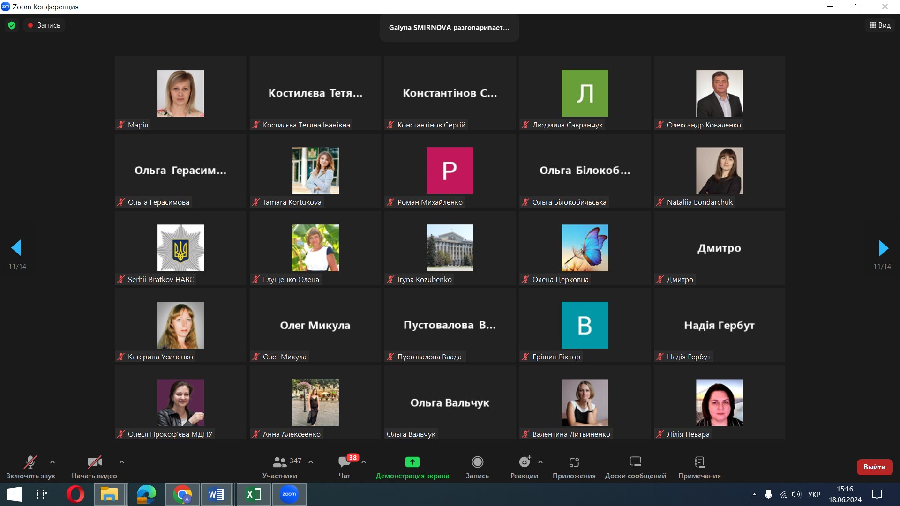The image size is (900, 506).
Task: Toggle camera with Начать видео
Action: click(x=94, y=462)
